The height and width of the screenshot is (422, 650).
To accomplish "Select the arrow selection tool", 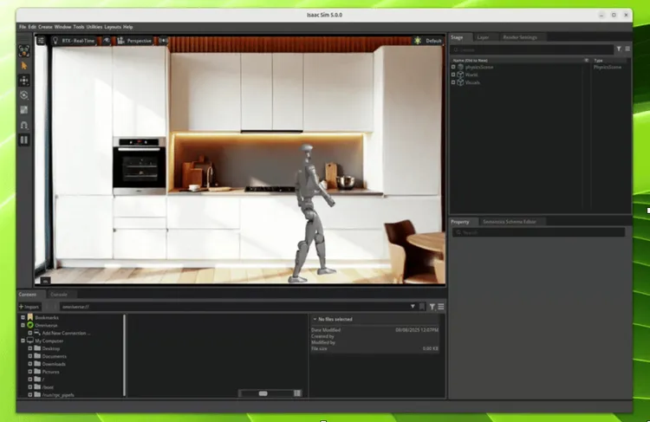I will click(x=24, y=65).
